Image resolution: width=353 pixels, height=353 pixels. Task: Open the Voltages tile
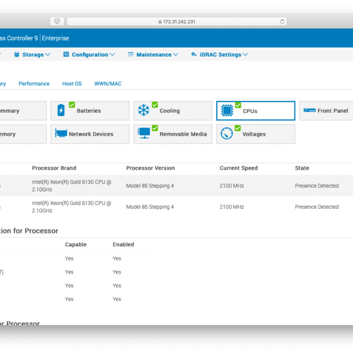tap(255, 134)
